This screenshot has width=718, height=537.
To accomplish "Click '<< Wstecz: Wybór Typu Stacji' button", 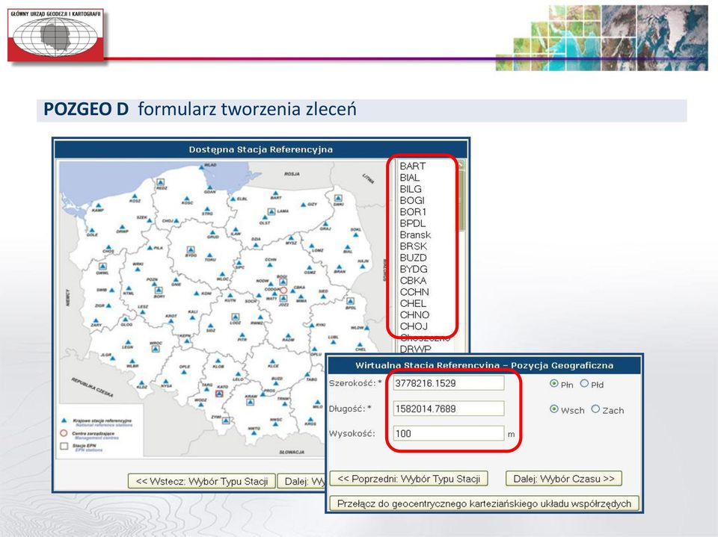I will [202, 481].
